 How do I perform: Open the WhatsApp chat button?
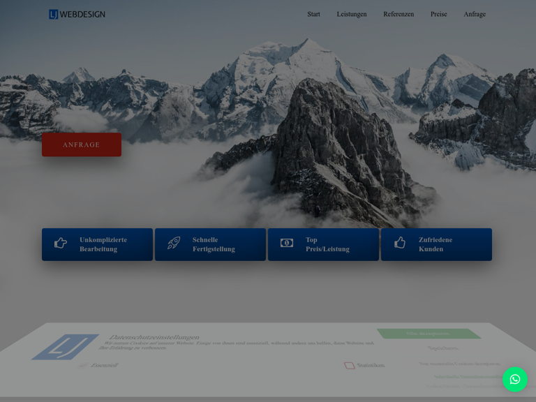pyautogui.click(x=515, y=380)
